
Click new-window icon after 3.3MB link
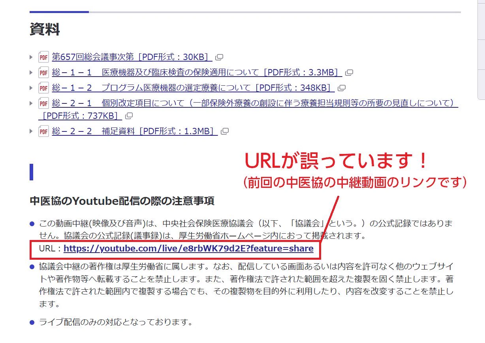point(349,73)
